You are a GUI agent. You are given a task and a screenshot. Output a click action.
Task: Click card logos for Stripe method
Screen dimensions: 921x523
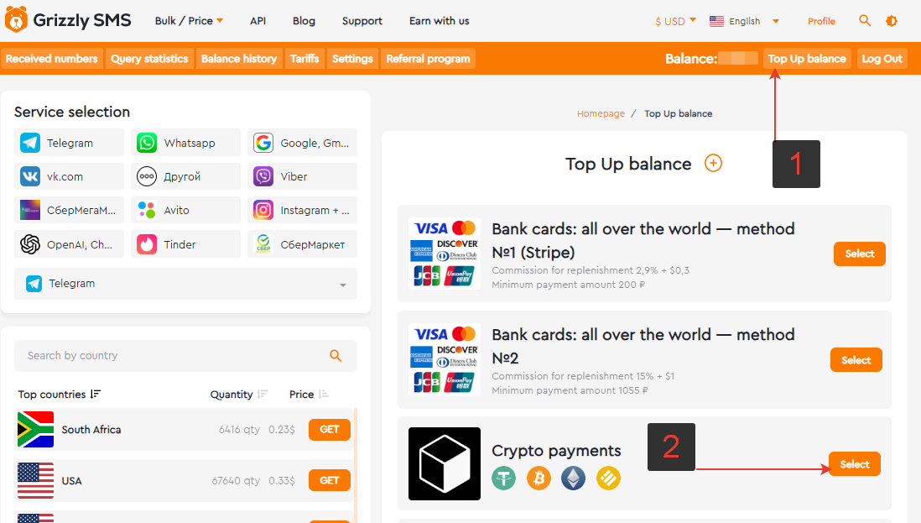444,254
